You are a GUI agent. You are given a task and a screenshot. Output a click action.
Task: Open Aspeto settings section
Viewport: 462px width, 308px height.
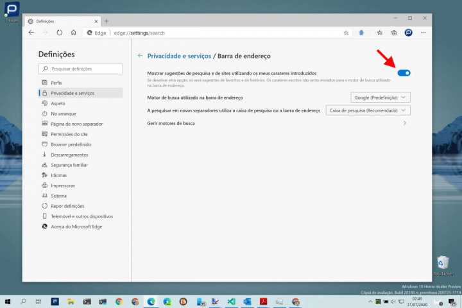(x=58, y=103)
